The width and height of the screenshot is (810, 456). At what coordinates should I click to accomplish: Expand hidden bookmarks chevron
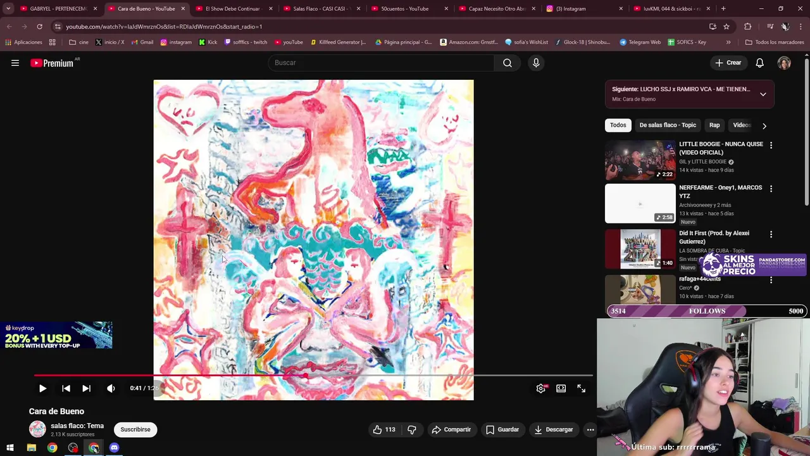coord(728,42)
